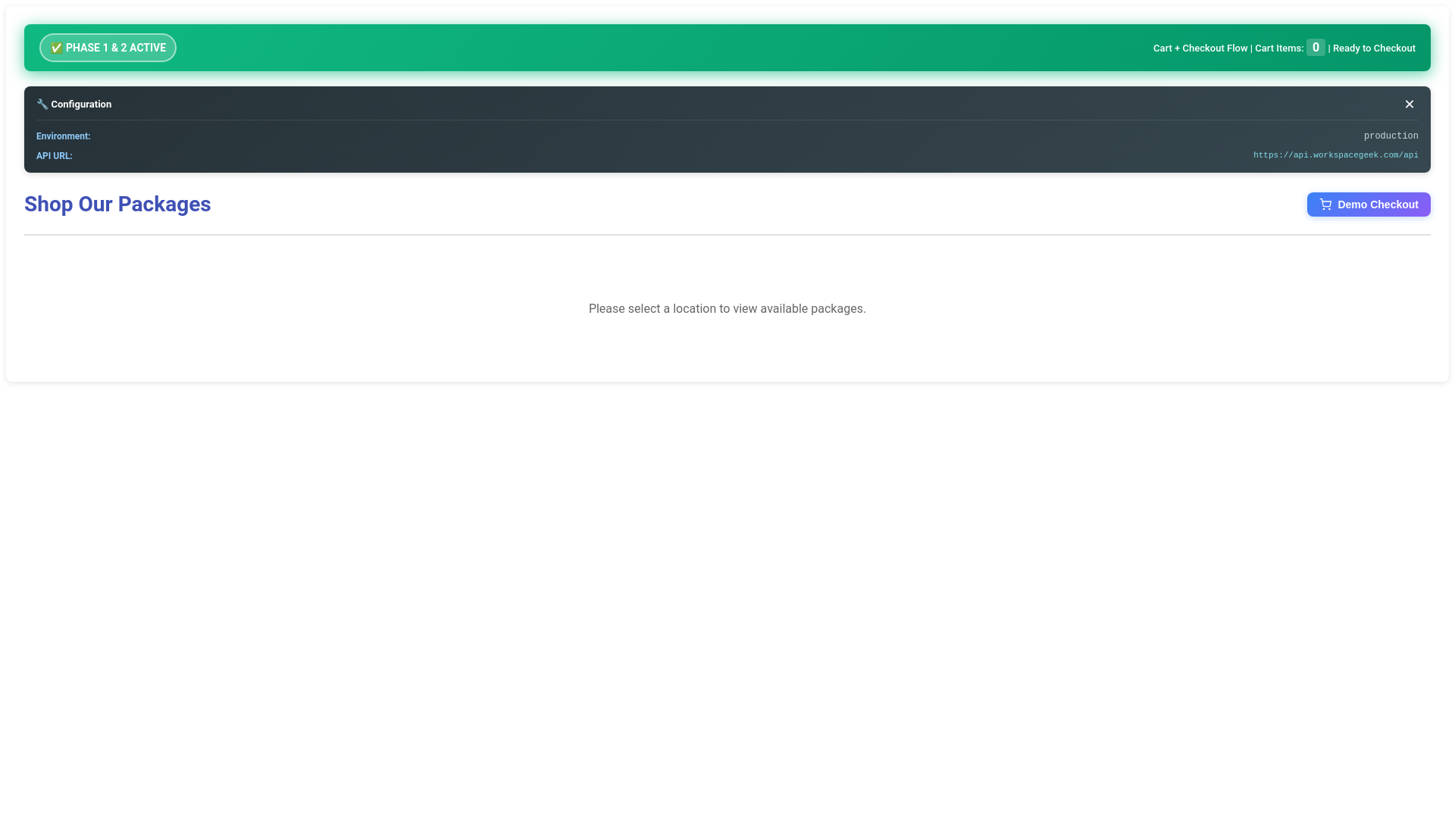Screen dimensions: 1455x818
Task: Select the production environment value
Action: 1391,136
